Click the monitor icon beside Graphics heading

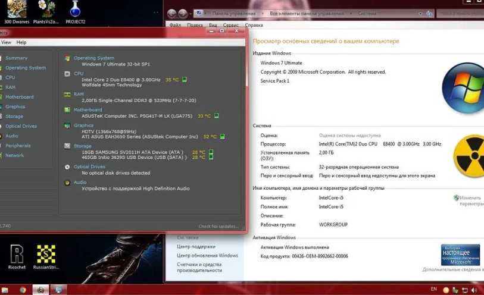click(x=67, y=125)
